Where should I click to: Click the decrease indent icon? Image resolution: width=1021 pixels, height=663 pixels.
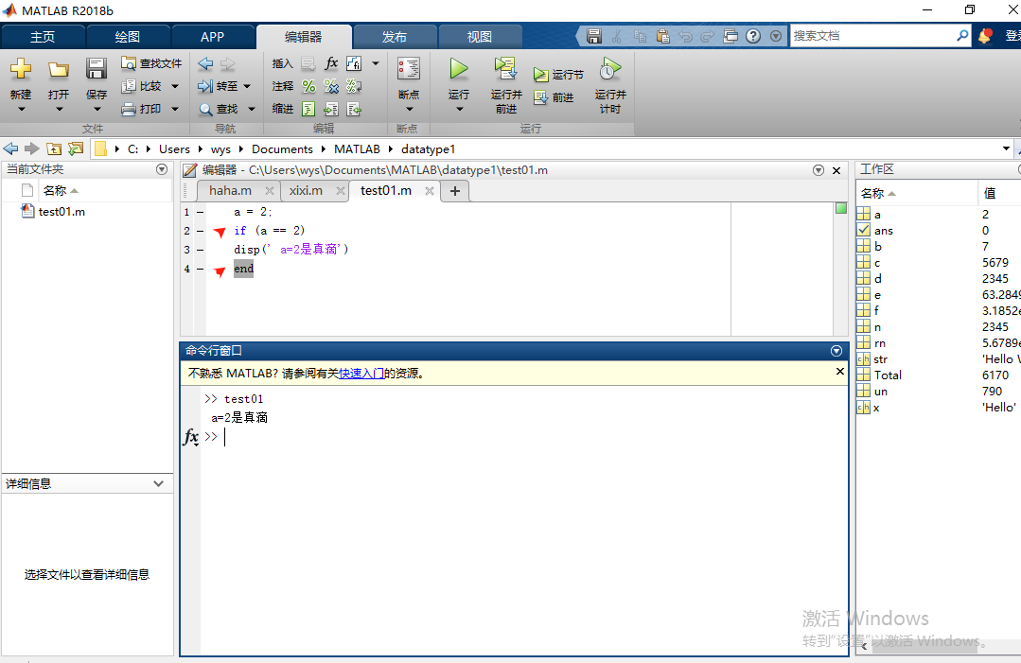point(354,109)
